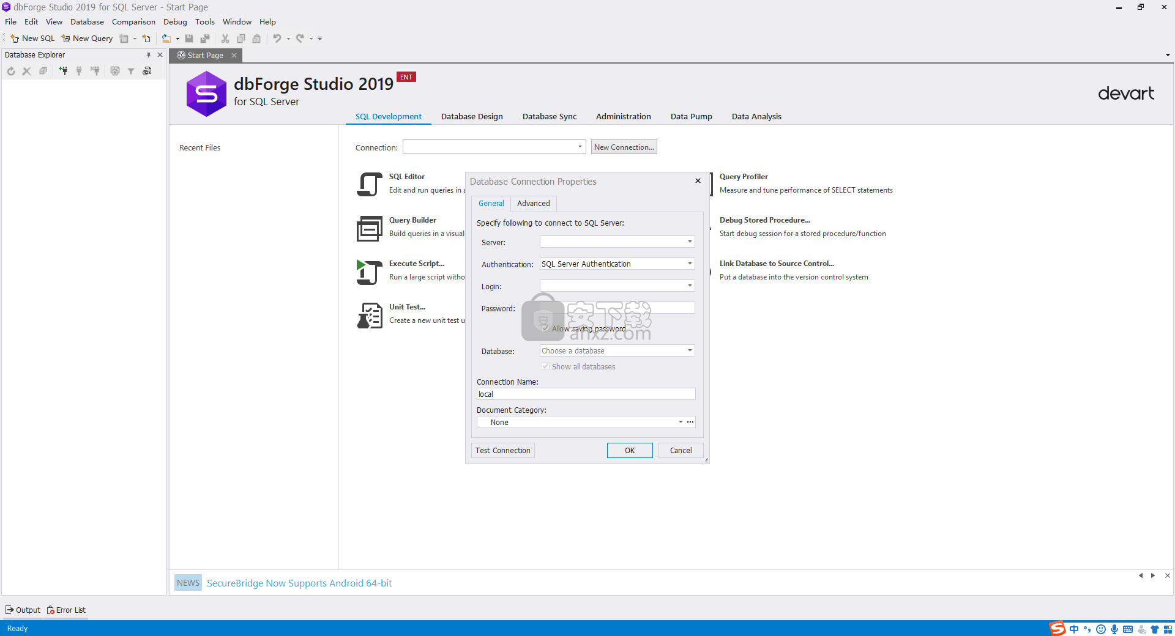The image size is (1175, 636).
Task: Click the Open File folder icon in toolbar
Action: [166, 39]
